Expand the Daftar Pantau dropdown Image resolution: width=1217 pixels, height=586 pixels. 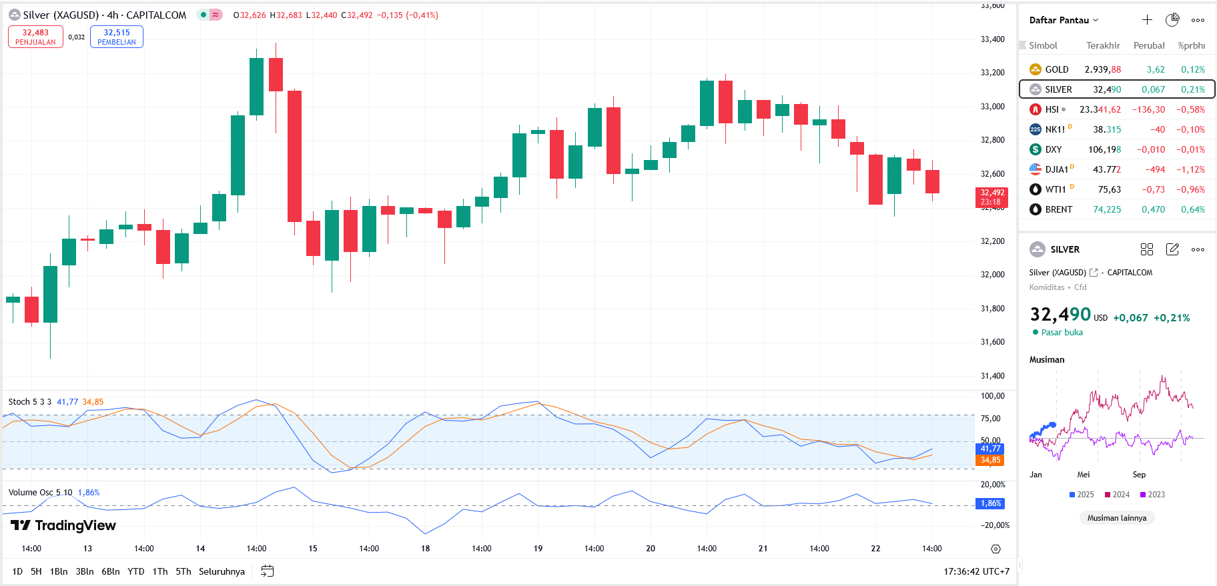click(1064, 20)
